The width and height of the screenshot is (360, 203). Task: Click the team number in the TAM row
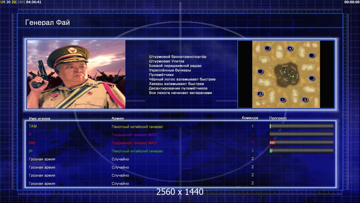pyautogui.click(x=253, y=126)
